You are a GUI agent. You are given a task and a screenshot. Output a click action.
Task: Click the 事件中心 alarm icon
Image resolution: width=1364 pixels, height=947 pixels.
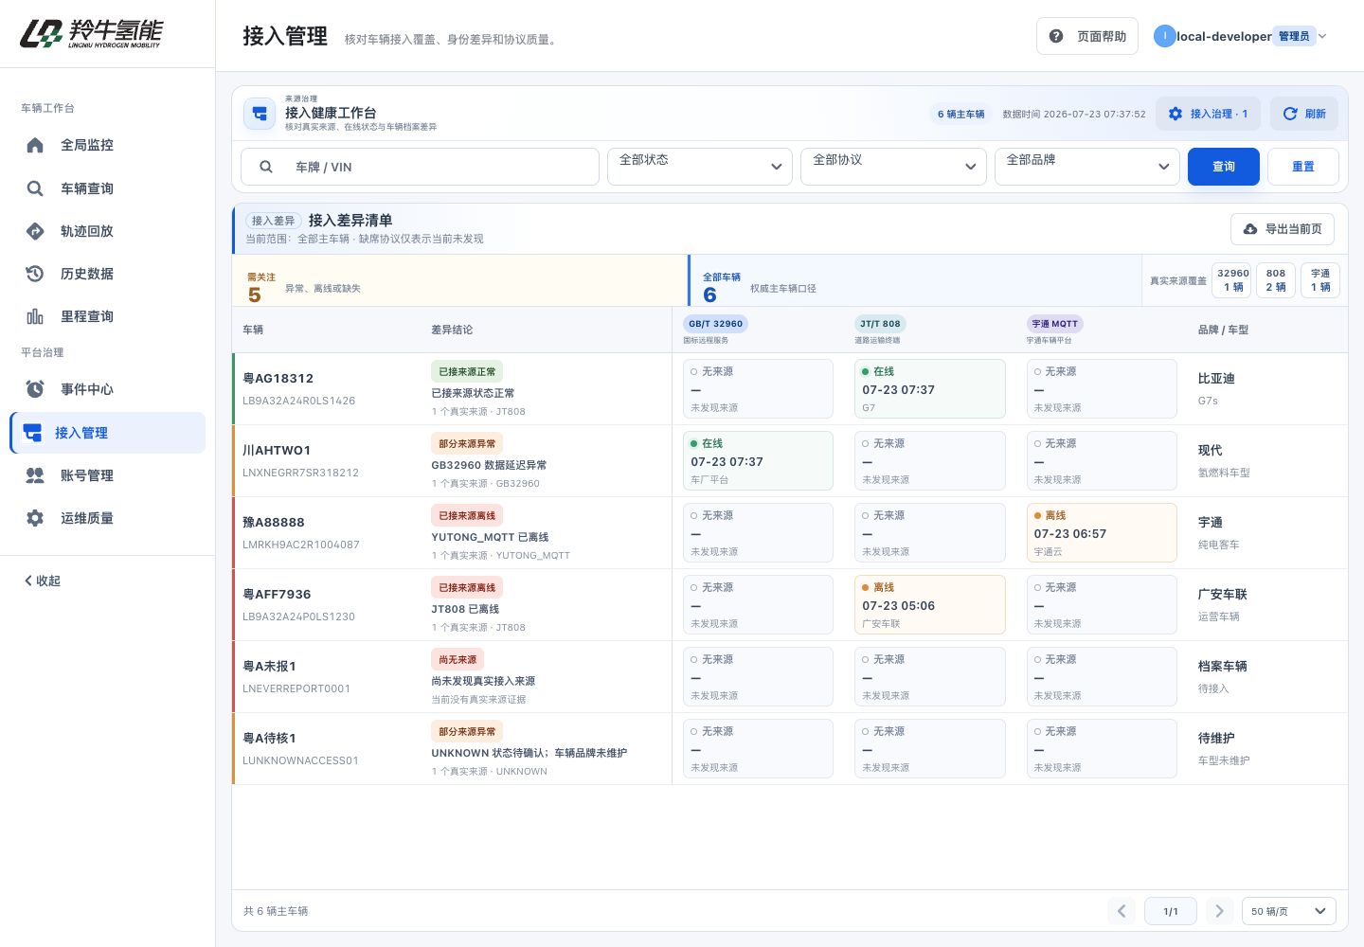[x=35, y=389]
